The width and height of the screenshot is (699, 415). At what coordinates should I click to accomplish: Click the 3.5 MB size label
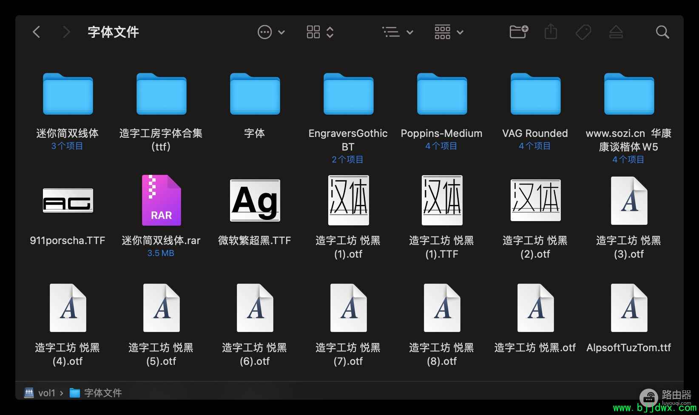[161, 253]
